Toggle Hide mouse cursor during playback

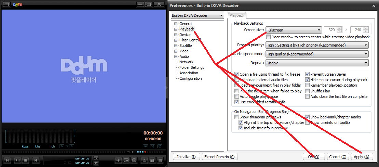click(x=307, y=80)
